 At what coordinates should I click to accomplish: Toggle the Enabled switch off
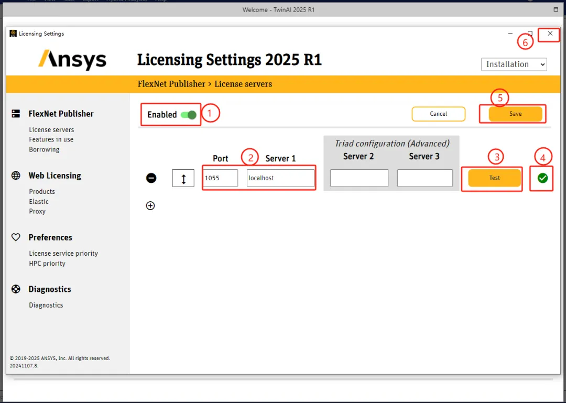(x=189, y=115)
